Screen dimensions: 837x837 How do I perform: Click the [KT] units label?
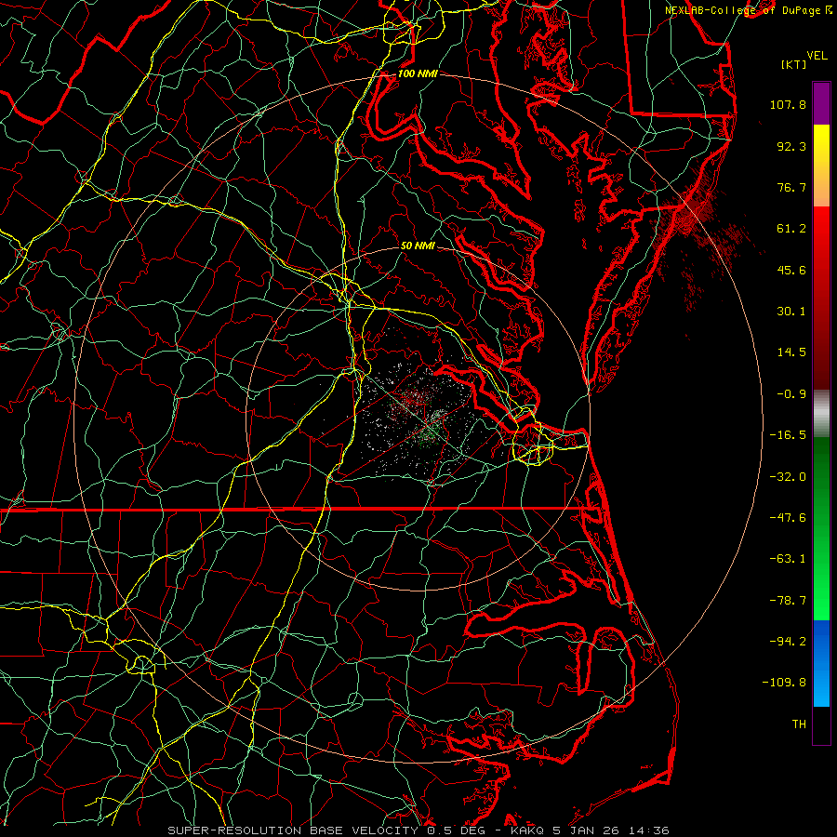click(794, 64)
